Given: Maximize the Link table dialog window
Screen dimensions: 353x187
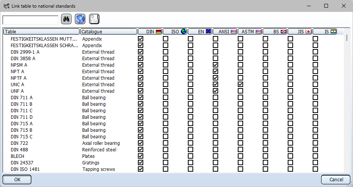Looking at the screenshot, I should (x=326, y=6).
